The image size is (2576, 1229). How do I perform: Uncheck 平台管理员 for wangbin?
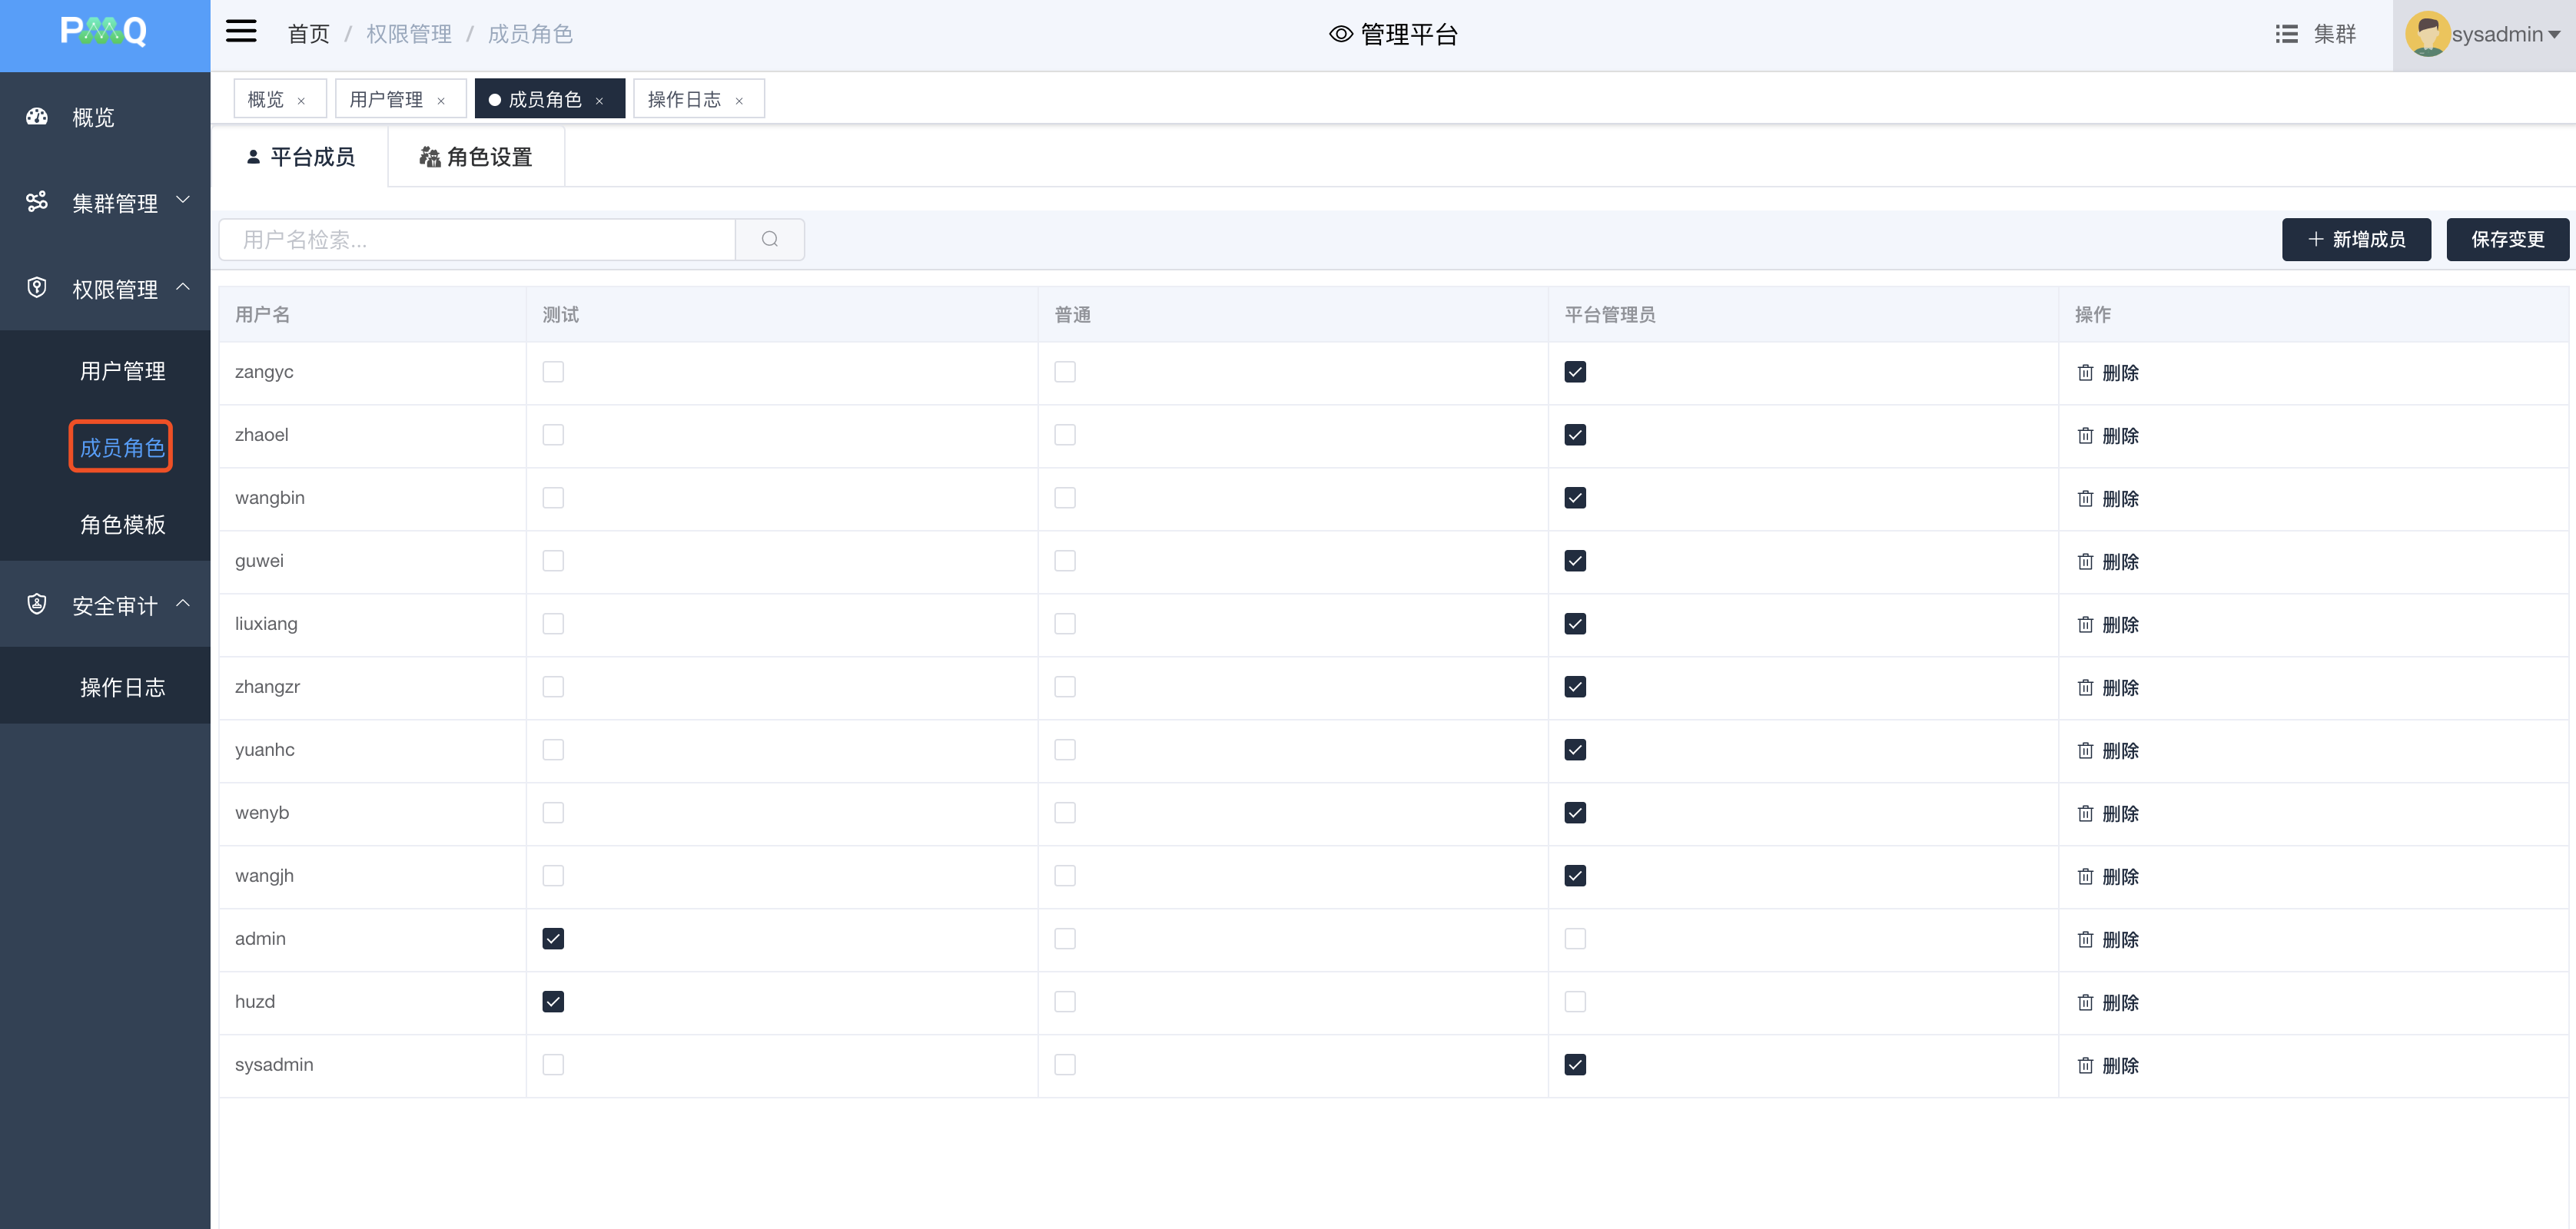[x=1575, y=498]
